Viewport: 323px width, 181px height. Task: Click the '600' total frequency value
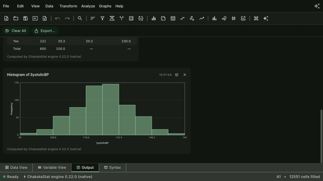click(43, 49)
